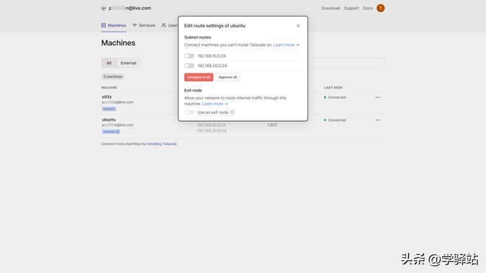Follow the installing Tailscale link
486x273 pixels.
pos(162,144)
